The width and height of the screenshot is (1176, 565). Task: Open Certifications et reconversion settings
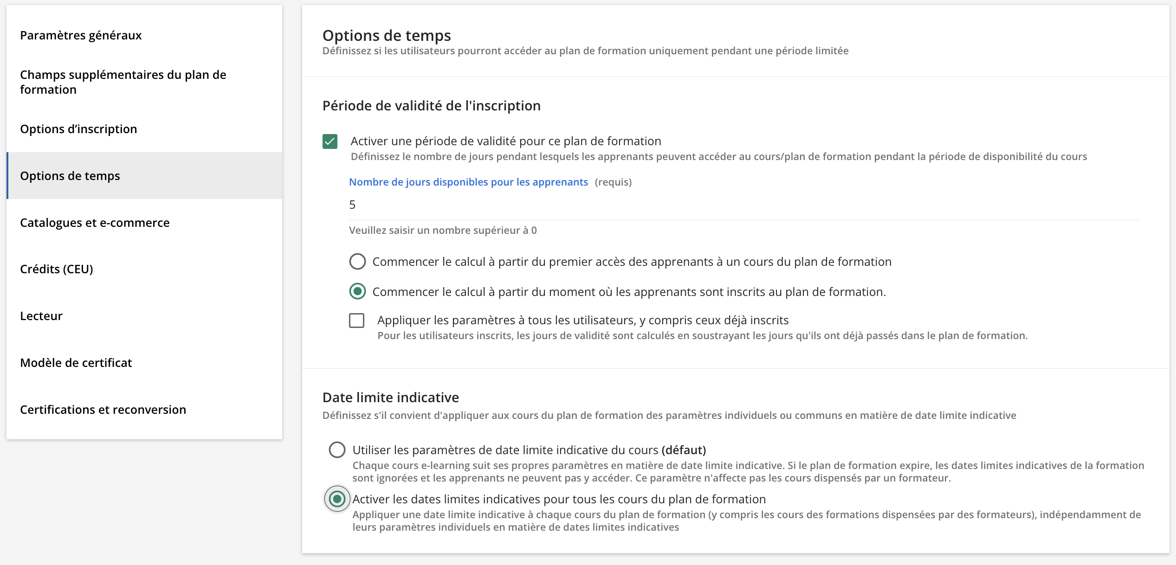point(103,410)
